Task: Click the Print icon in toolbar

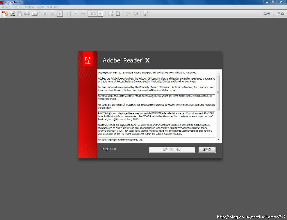Action: (x=27, y=14)
